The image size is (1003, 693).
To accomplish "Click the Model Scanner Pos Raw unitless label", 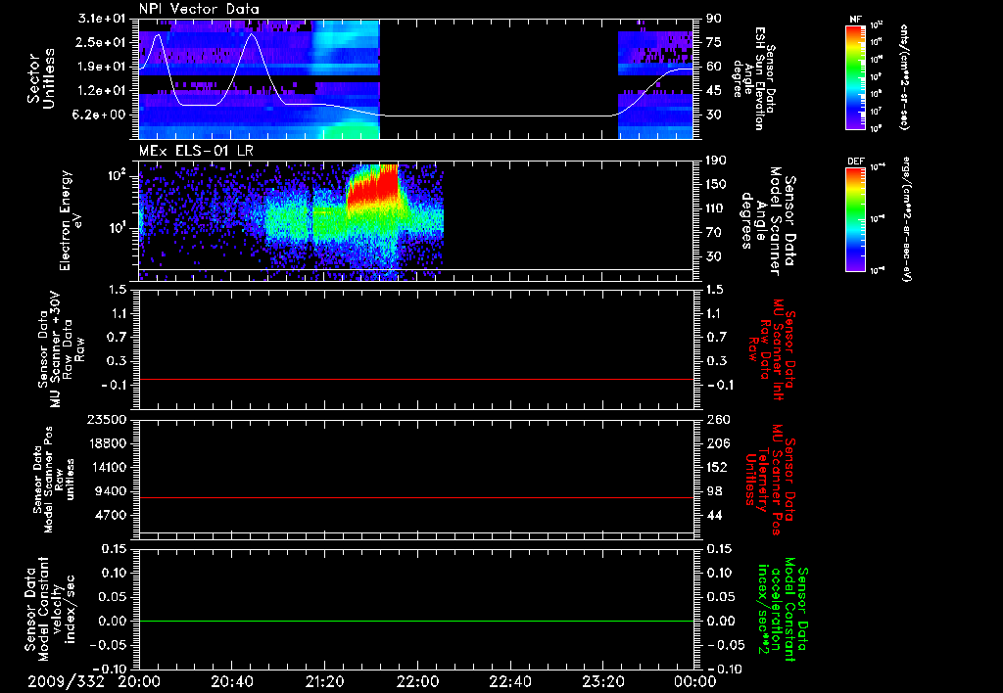I will pyautogui.click(x=53, y=480).
